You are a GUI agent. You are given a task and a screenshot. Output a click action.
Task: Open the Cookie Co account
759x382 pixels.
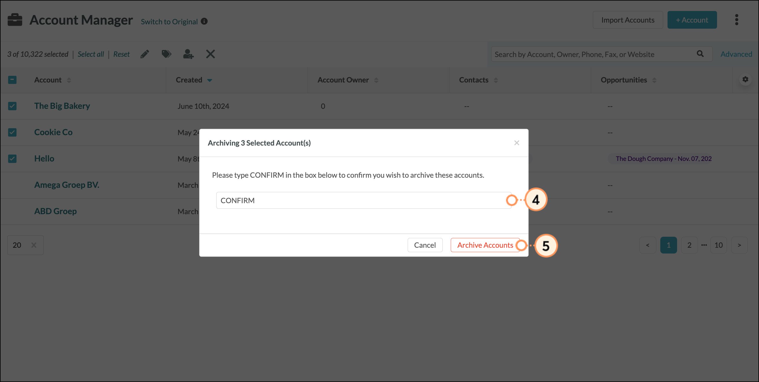(x=53, y=132)
